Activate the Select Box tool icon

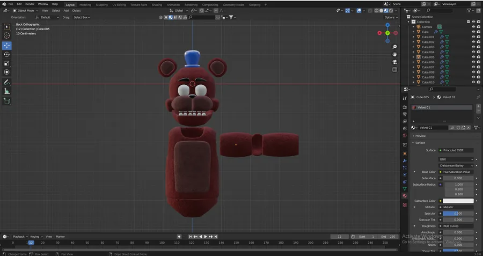coord(7,27)
